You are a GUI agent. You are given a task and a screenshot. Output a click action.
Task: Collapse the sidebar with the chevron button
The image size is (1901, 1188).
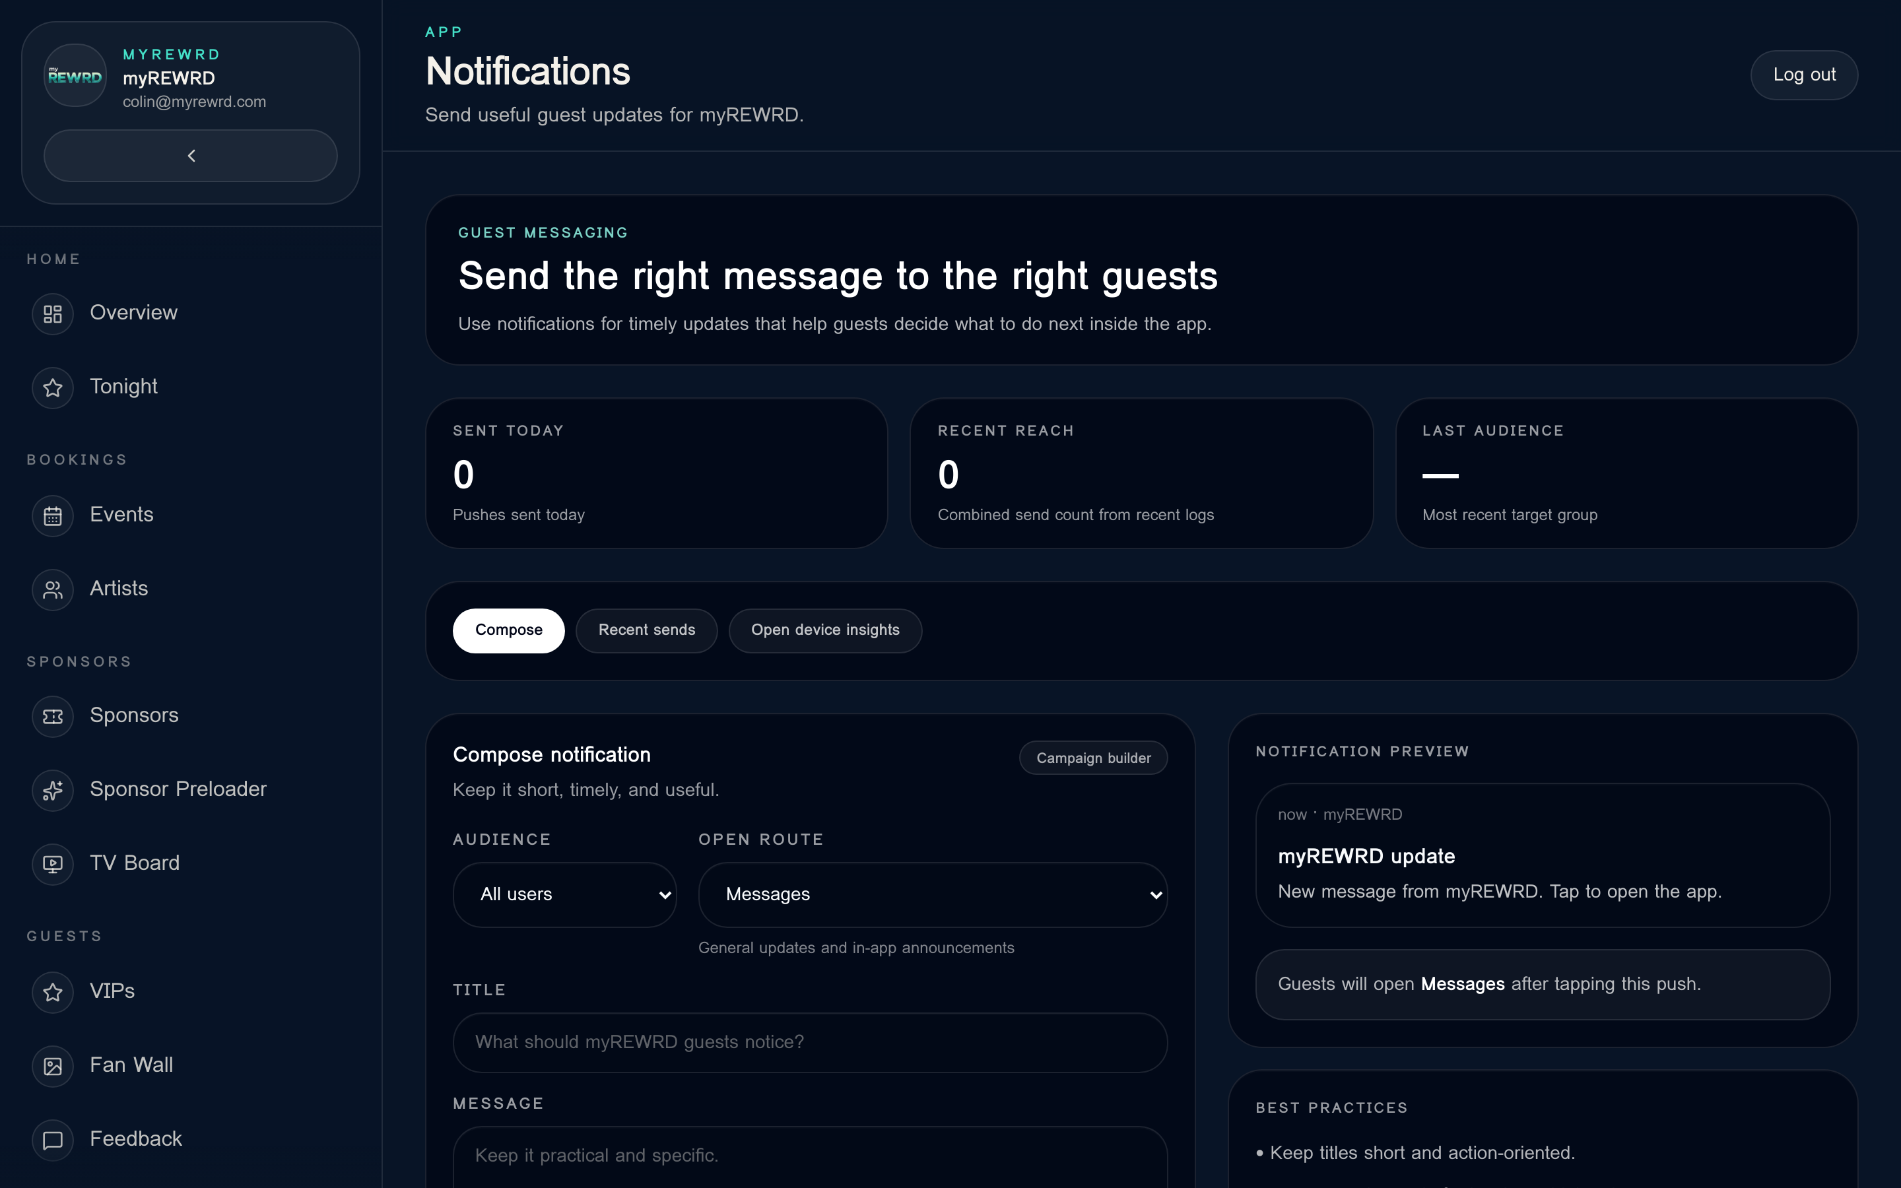pos(190,156)
